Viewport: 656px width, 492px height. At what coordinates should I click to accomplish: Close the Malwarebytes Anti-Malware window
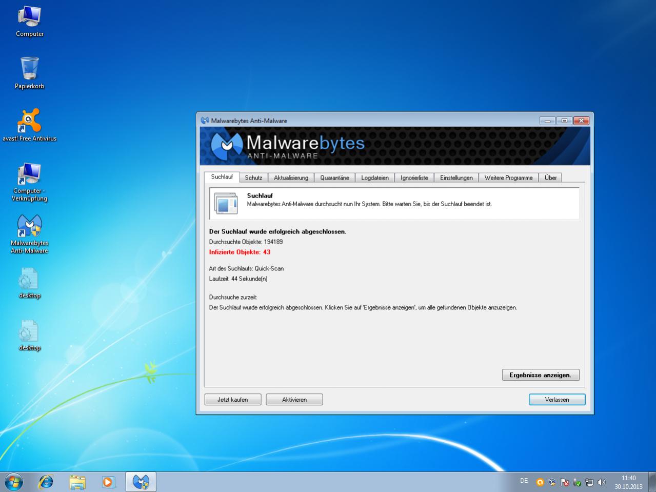tap(581, 121)
